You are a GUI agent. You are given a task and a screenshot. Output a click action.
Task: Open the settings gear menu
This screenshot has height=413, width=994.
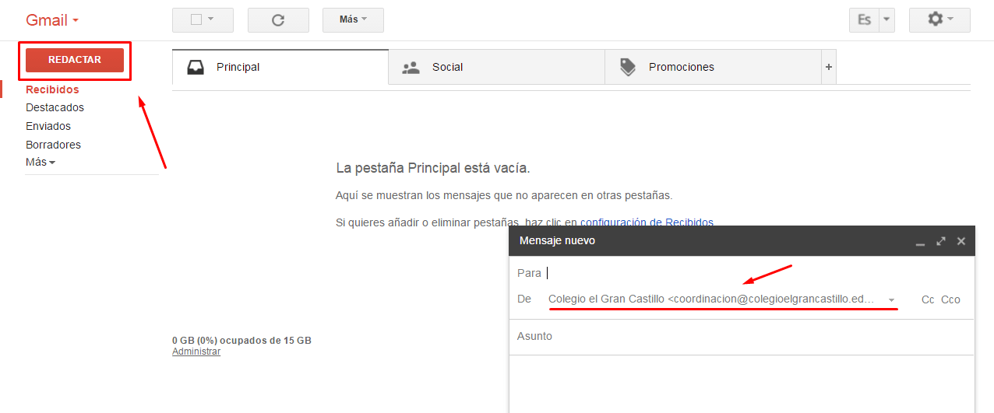pos(939,19)
